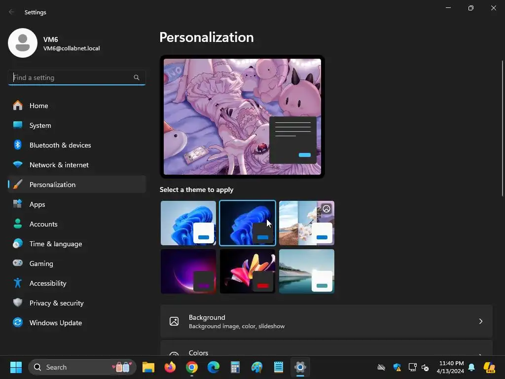Open Accounts settings page

[76, 224]
